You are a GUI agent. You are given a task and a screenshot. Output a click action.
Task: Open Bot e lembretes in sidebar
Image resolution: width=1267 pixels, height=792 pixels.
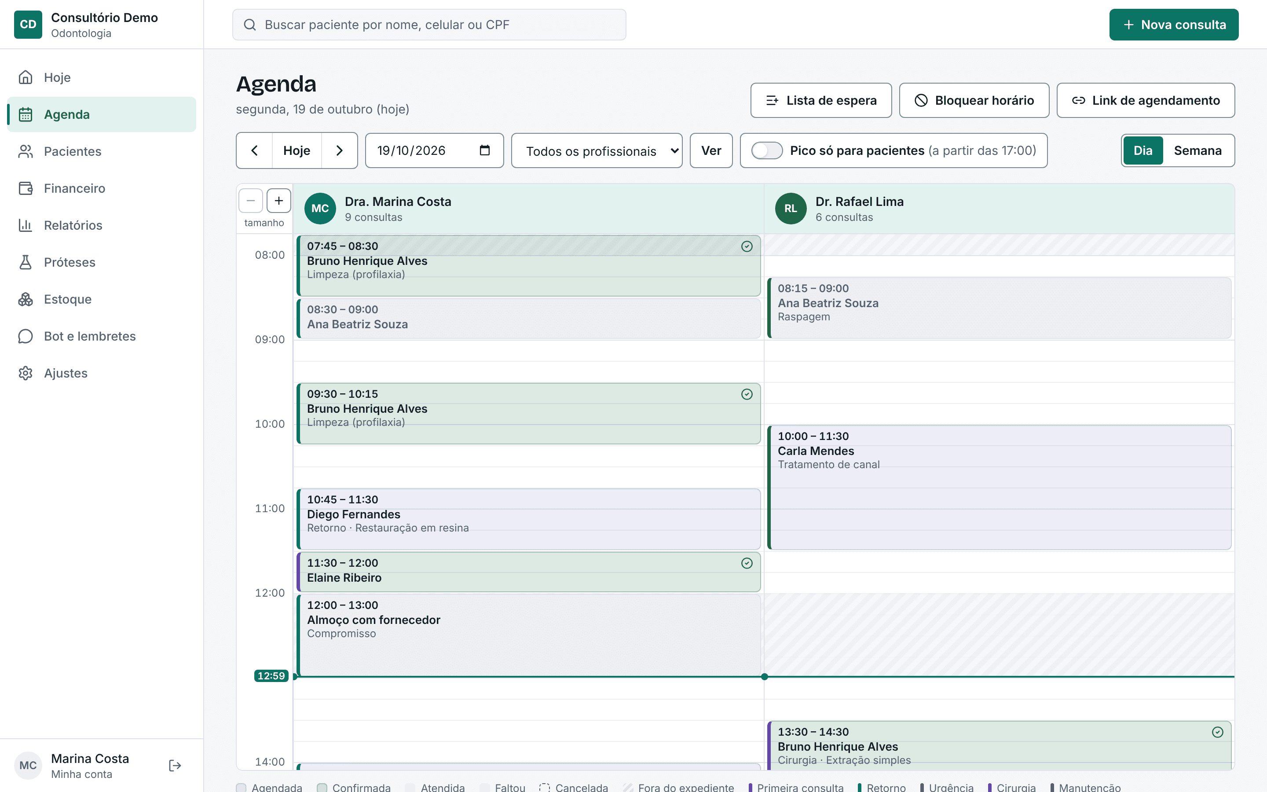[102, 336]
